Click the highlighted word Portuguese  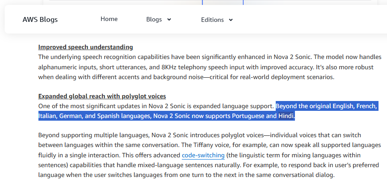click(x=248, y=116)
